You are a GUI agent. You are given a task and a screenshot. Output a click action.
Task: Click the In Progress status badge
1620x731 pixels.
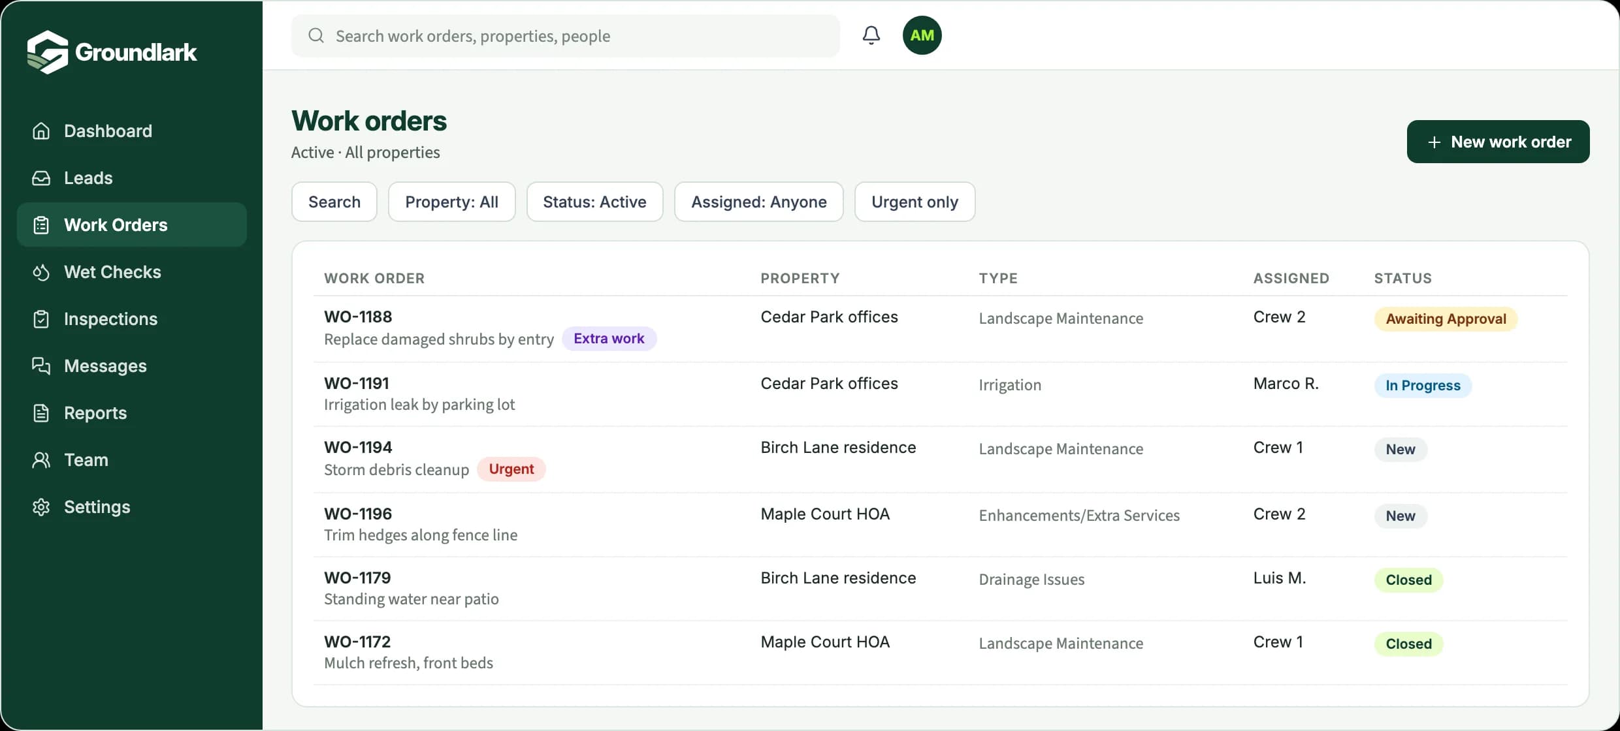coord(1423,386)
